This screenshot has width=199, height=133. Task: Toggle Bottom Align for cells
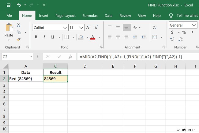[x=127, y=27]
